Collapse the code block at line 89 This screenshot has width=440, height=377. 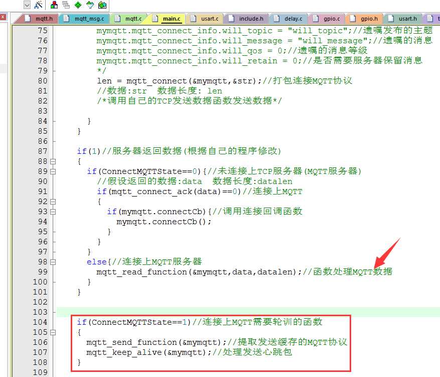(53, 171)
